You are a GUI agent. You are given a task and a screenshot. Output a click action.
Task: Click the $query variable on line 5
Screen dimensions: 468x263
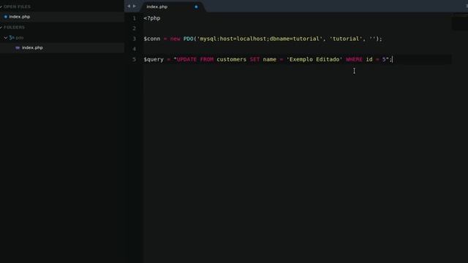(154, 59)
